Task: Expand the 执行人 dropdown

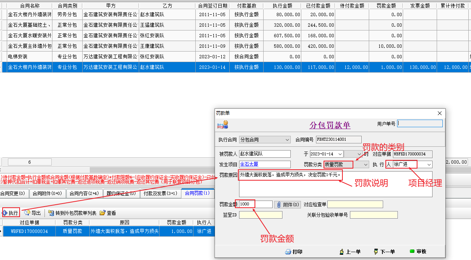Action: (429, 164)
